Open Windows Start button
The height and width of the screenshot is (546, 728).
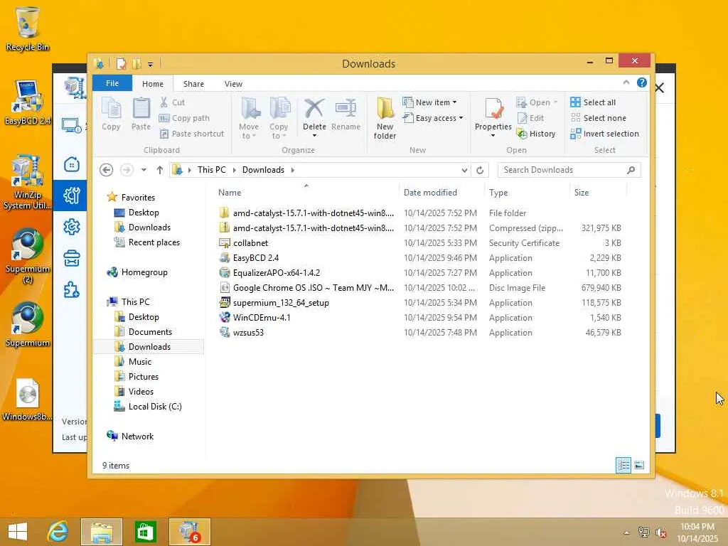pyautogui.click(x=18, y=532)
